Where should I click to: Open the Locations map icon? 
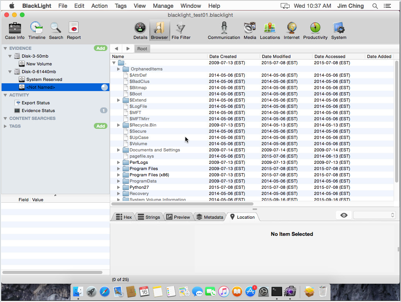[x=270, y=31]
